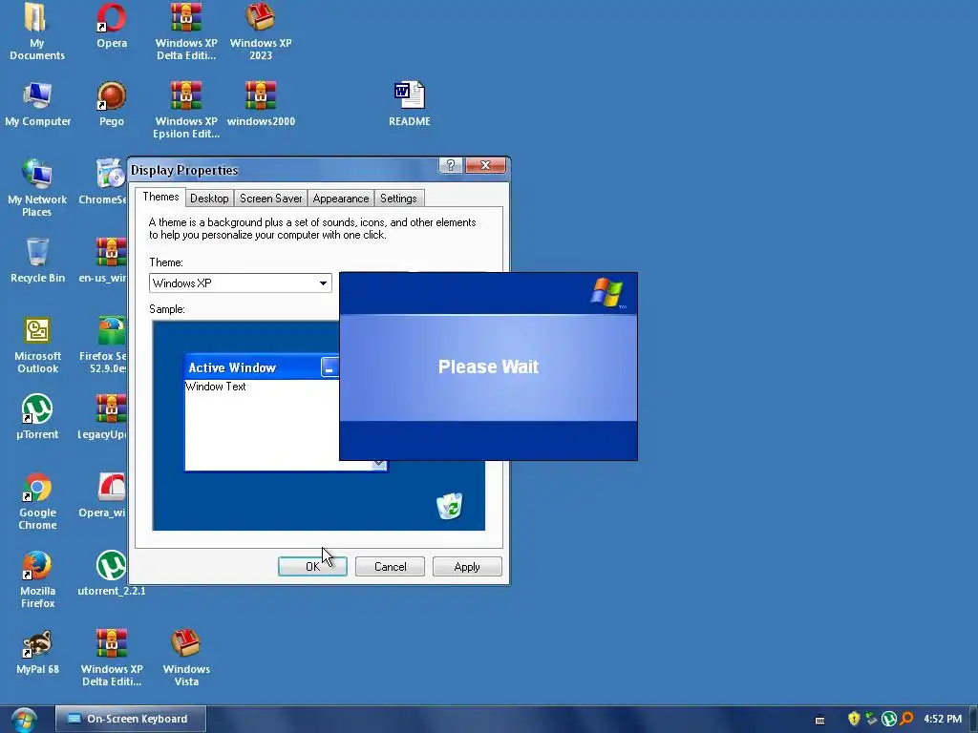The height and width of the screenshot is (733, 978).
Task: Click the 4:52 PM clock
Action: (943, 719)
